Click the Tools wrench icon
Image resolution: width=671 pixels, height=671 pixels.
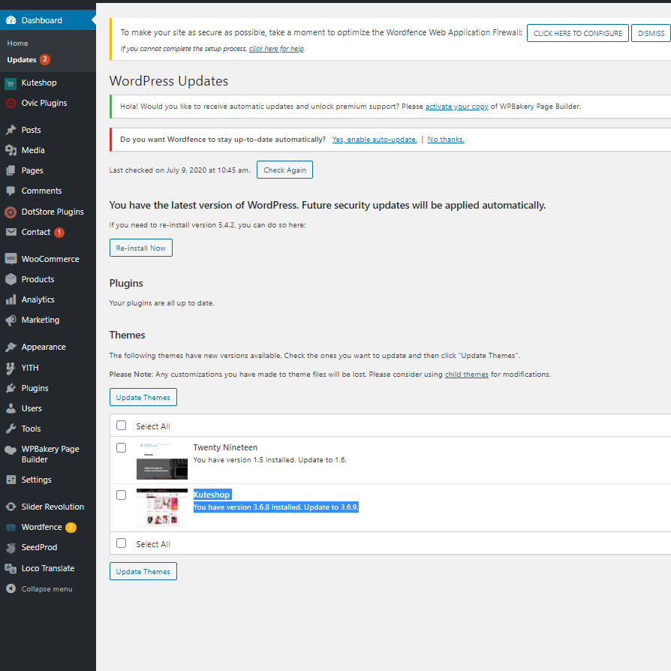pyautogui.click(x=11, y=429)
